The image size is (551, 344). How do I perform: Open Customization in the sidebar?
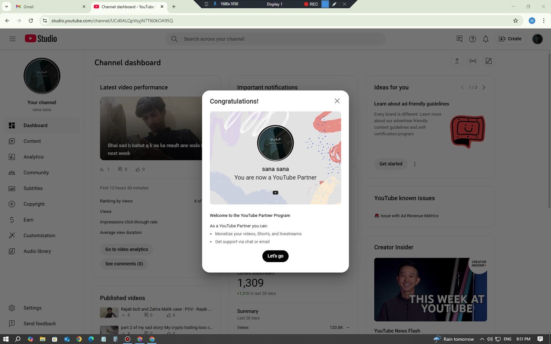42,235
